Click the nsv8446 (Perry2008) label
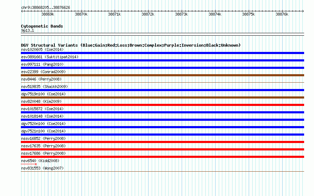 (x=41, y=79)
